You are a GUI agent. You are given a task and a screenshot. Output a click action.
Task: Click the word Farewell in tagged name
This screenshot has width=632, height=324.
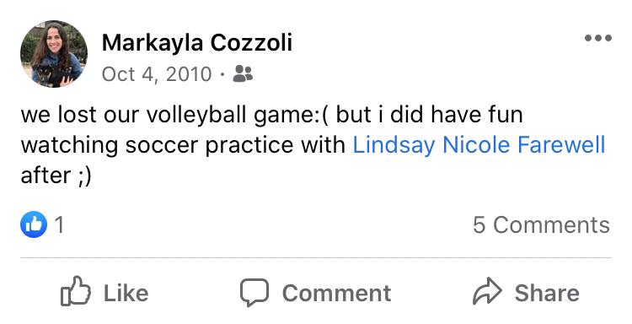click(x=561, y=145)
